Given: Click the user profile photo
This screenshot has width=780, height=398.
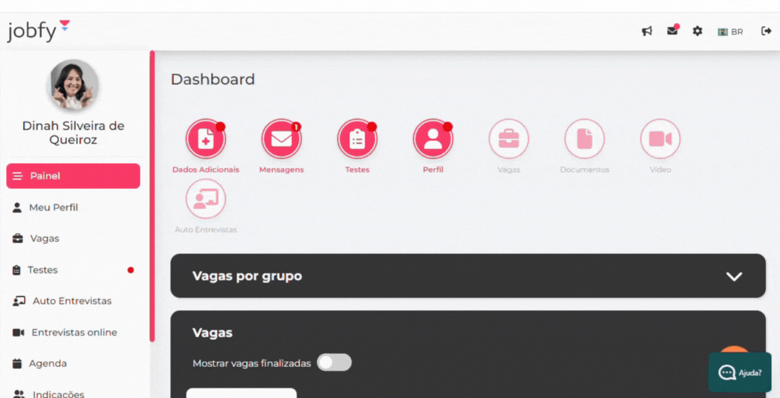Looking at the screenshot, I should (x=73, y=85).
